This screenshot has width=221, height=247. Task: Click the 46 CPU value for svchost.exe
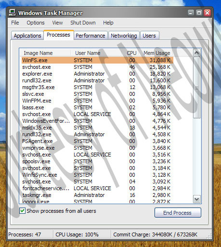132,67
